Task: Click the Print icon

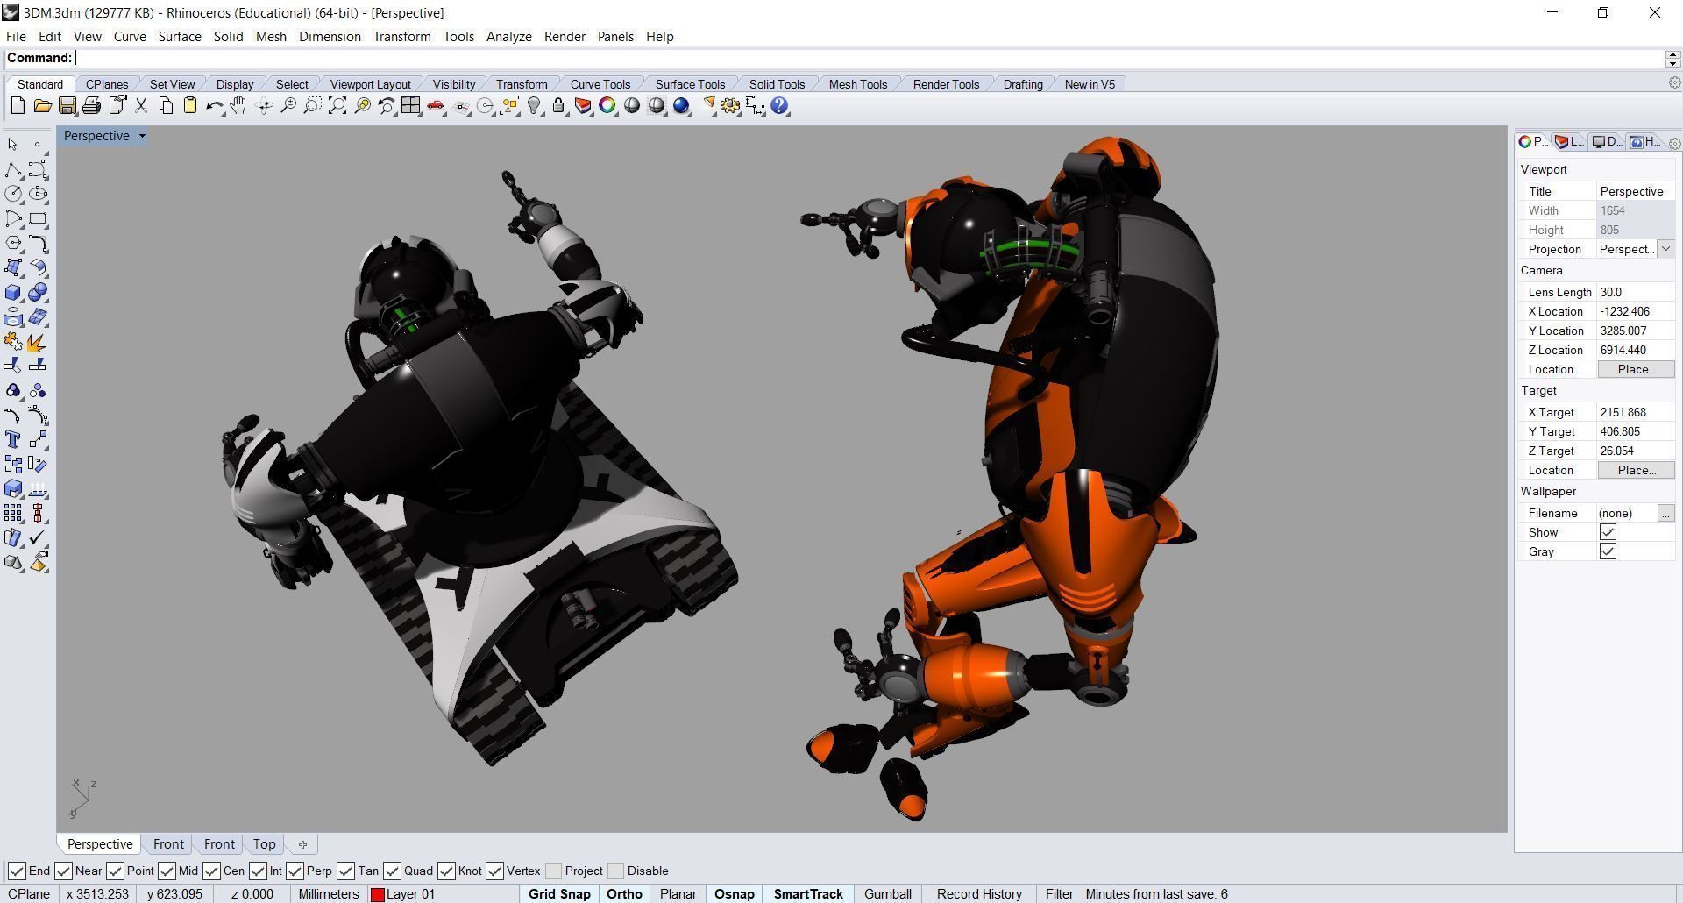Action: 91,106
